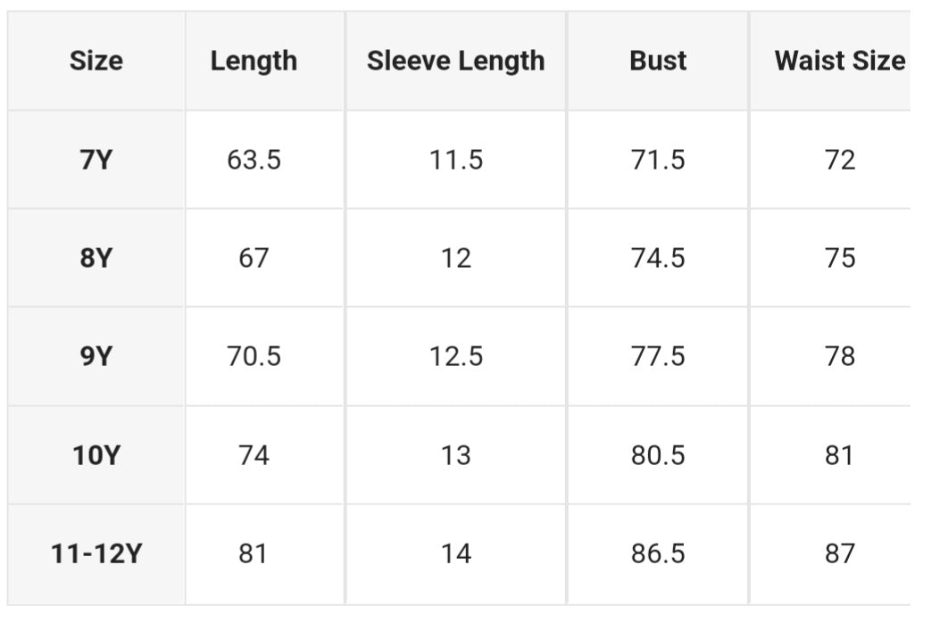Select the 8Y size row label

(x=96, y=258)
